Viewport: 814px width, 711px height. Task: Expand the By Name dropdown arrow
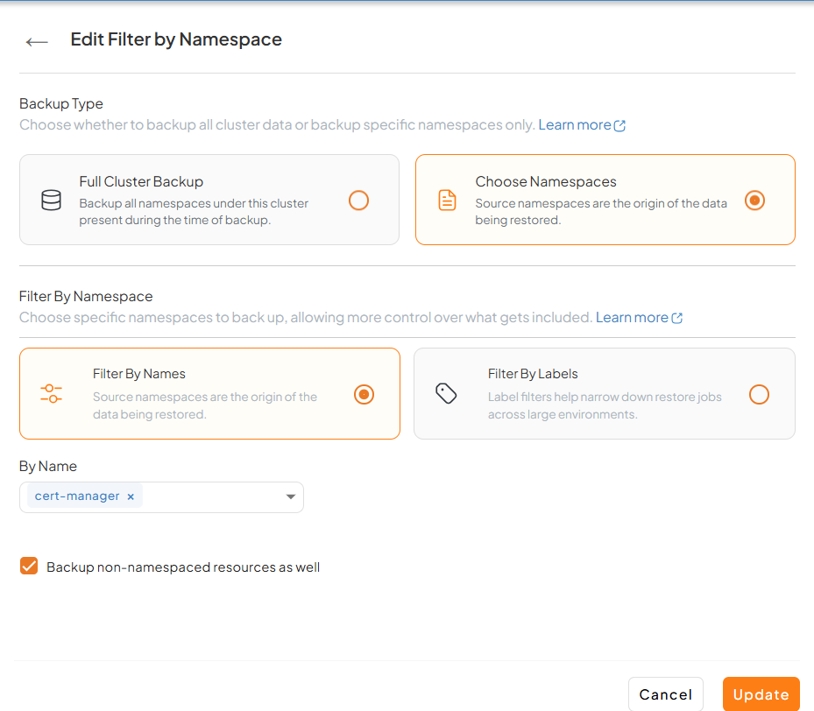(x=291, y=496)
